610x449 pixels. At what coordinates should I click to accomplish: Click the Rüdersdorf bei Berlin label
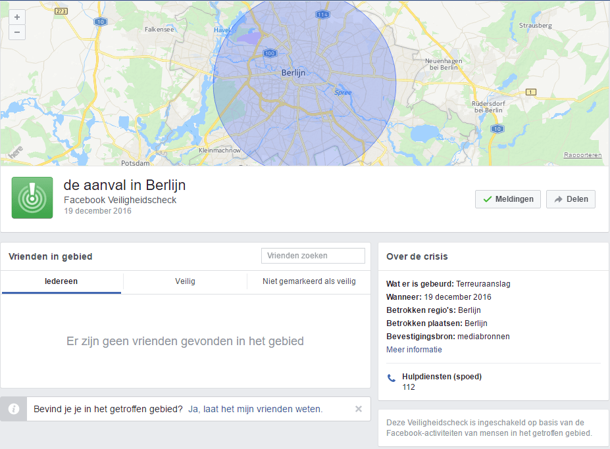pos(488,107)
